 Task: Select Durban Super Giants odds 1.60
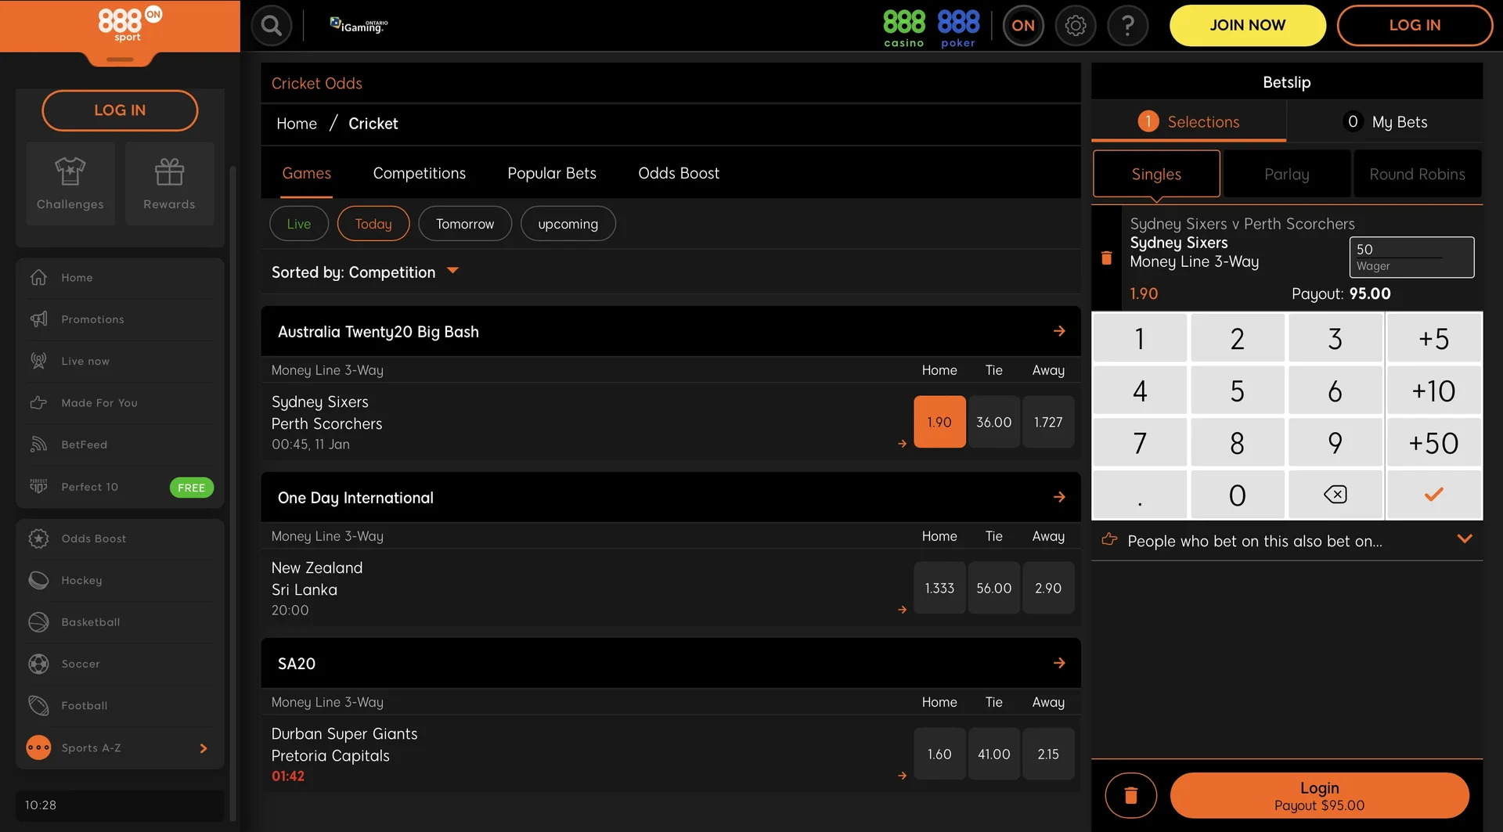[939, 754]
